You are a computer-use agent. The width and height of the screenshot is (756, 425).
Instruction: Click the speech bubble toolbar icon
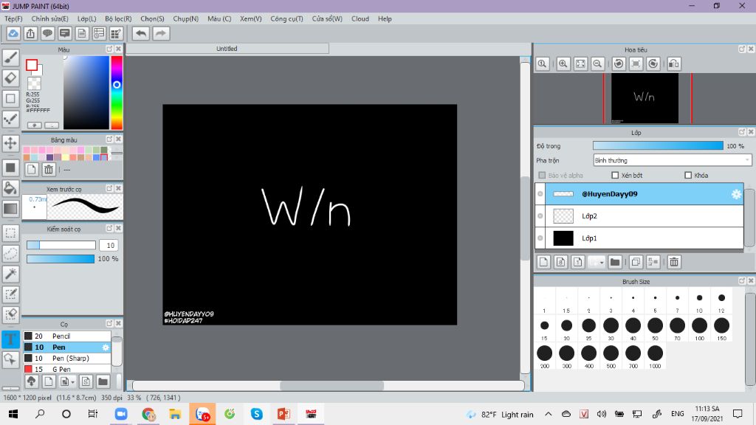47,34
